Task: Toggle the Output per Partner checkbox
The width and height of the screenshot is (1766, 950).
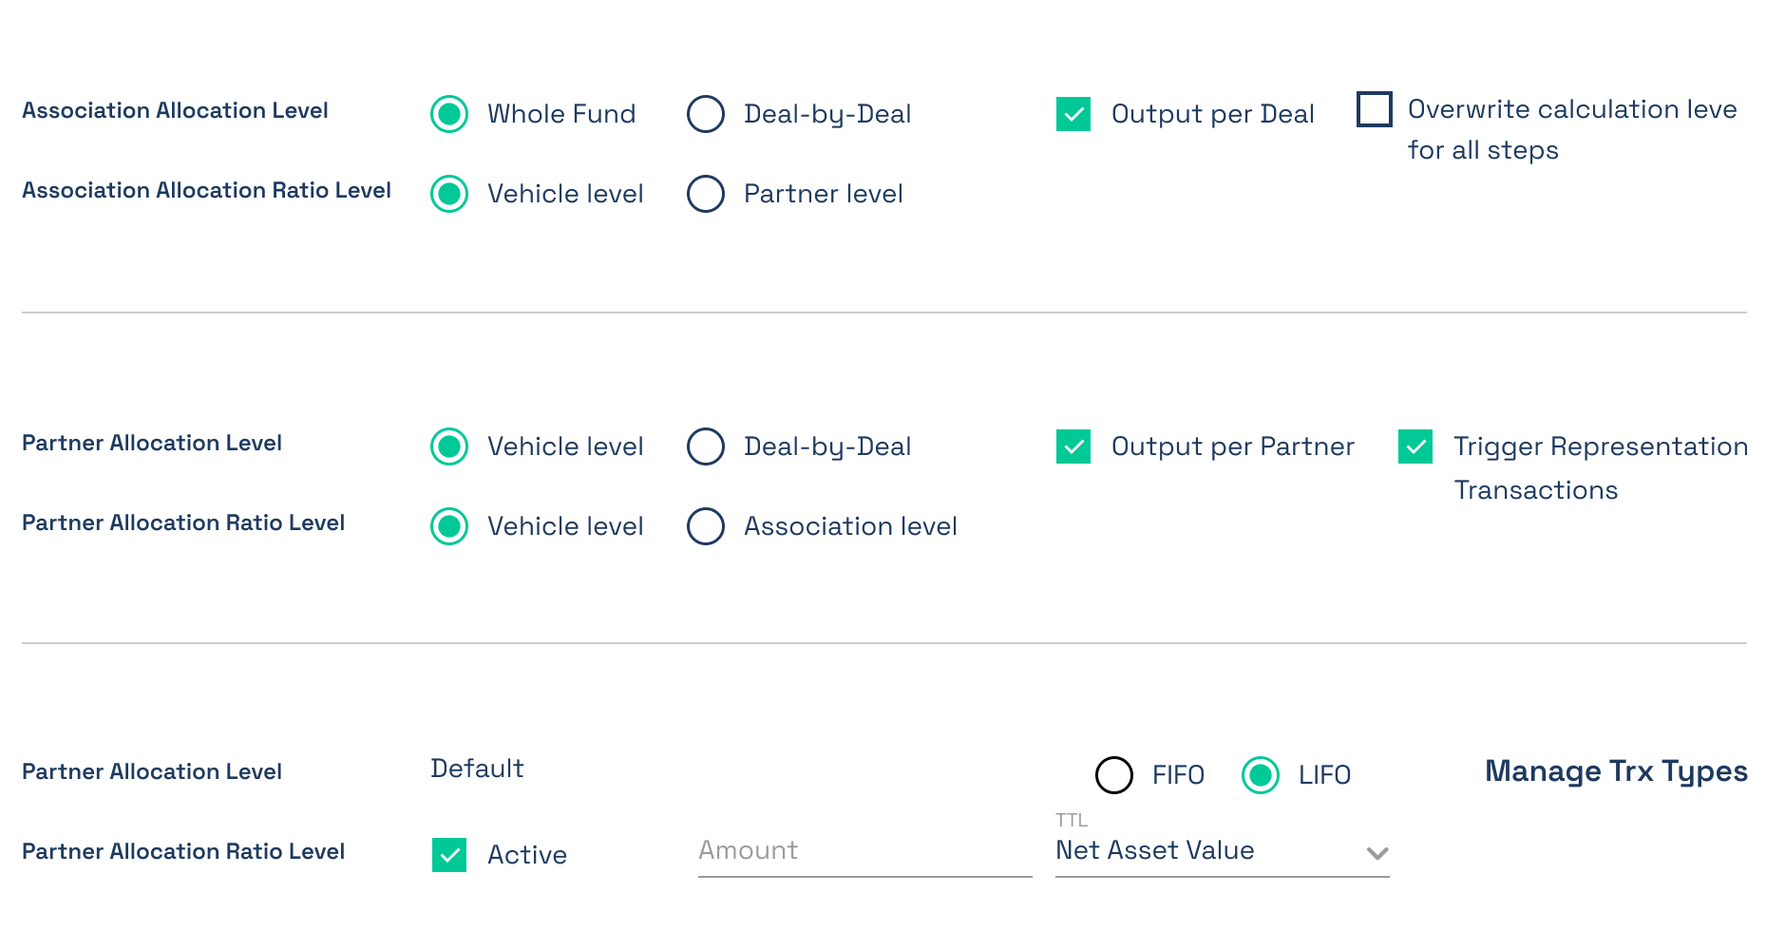Action: (x=1073, y=446)
